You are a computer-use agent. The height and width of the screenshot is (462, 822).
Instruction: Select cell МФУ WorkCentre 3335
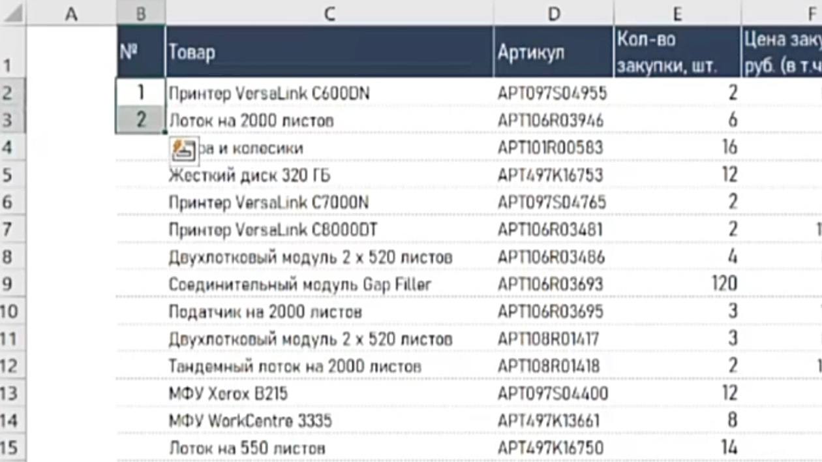[329, 421]
